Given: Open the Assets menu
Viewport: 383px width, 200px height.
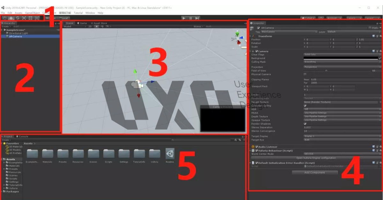Looking at the screenshot, I should coord(19,13).
